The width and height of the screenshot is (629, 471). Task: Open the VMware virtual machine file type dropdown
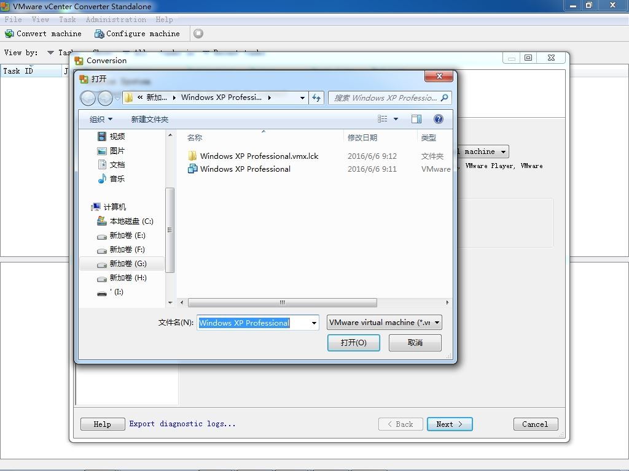[385, 323]
